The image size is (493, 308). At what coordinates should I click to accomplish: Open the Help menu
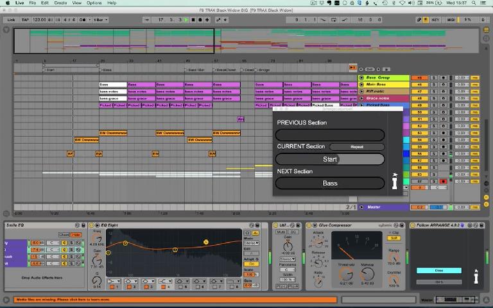112,3
